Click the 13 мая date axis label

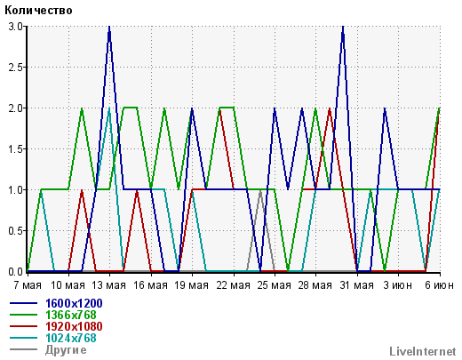(108, 285)
